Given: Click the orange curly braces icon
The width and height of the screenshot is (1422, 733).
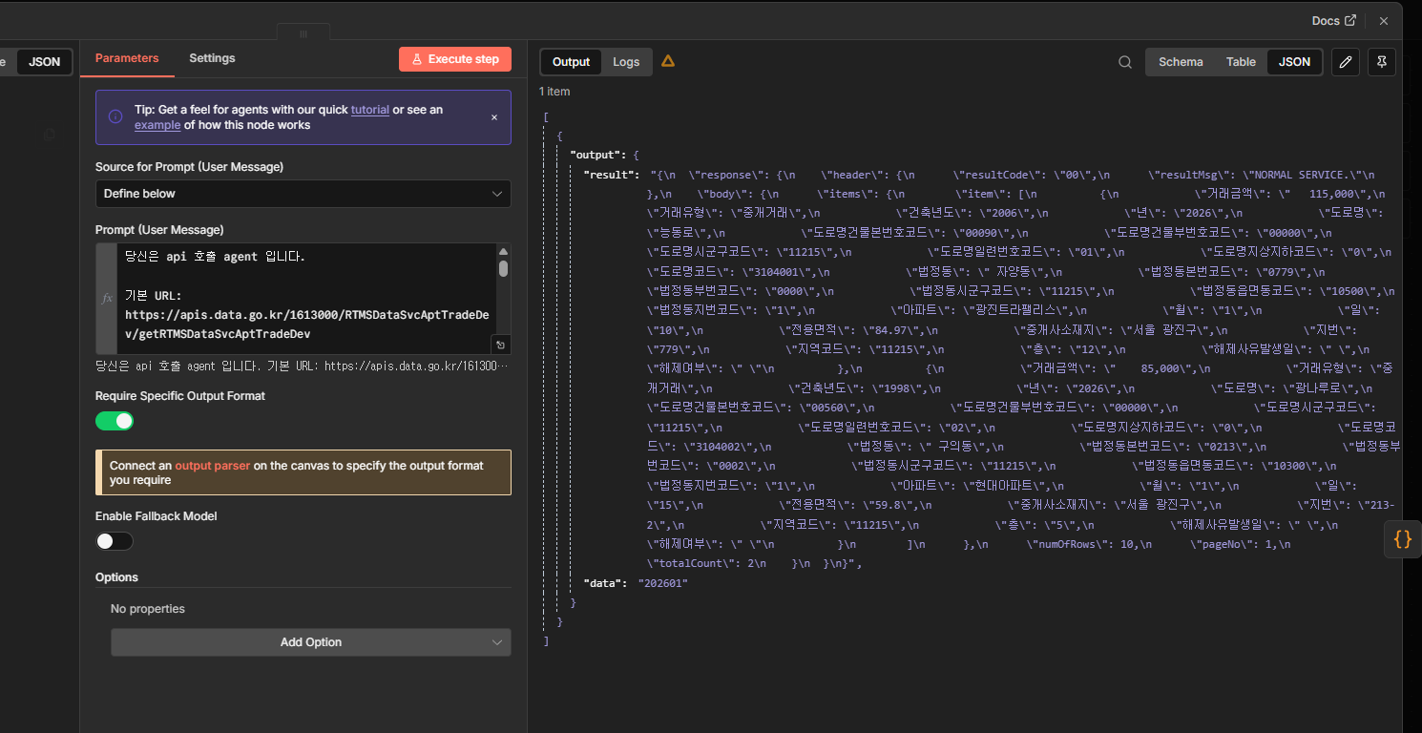Looking at the screenshot, I should (x=1402, y=538).
